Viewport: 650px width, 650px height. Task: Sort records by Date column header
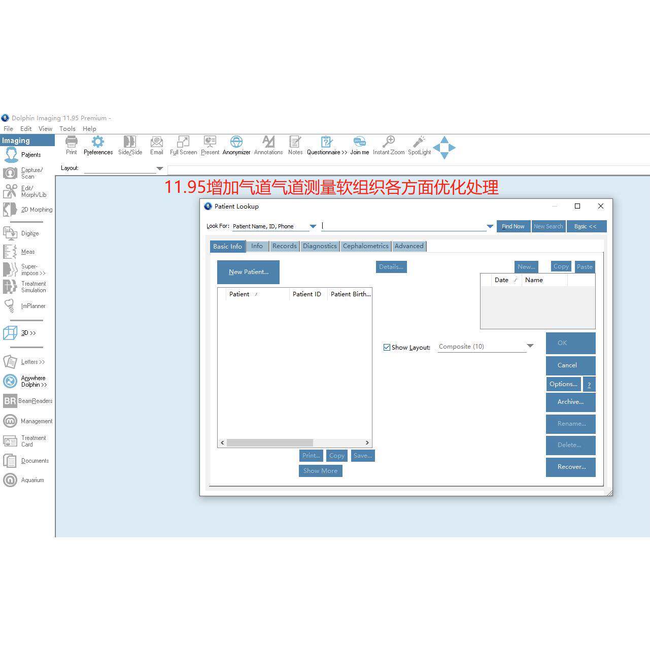tap(506, 280)
